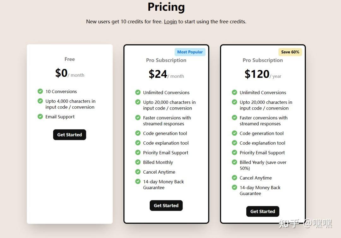The image size is (341, 238).
Task: Click the Most Popular badge
Action: click(190, 52)
